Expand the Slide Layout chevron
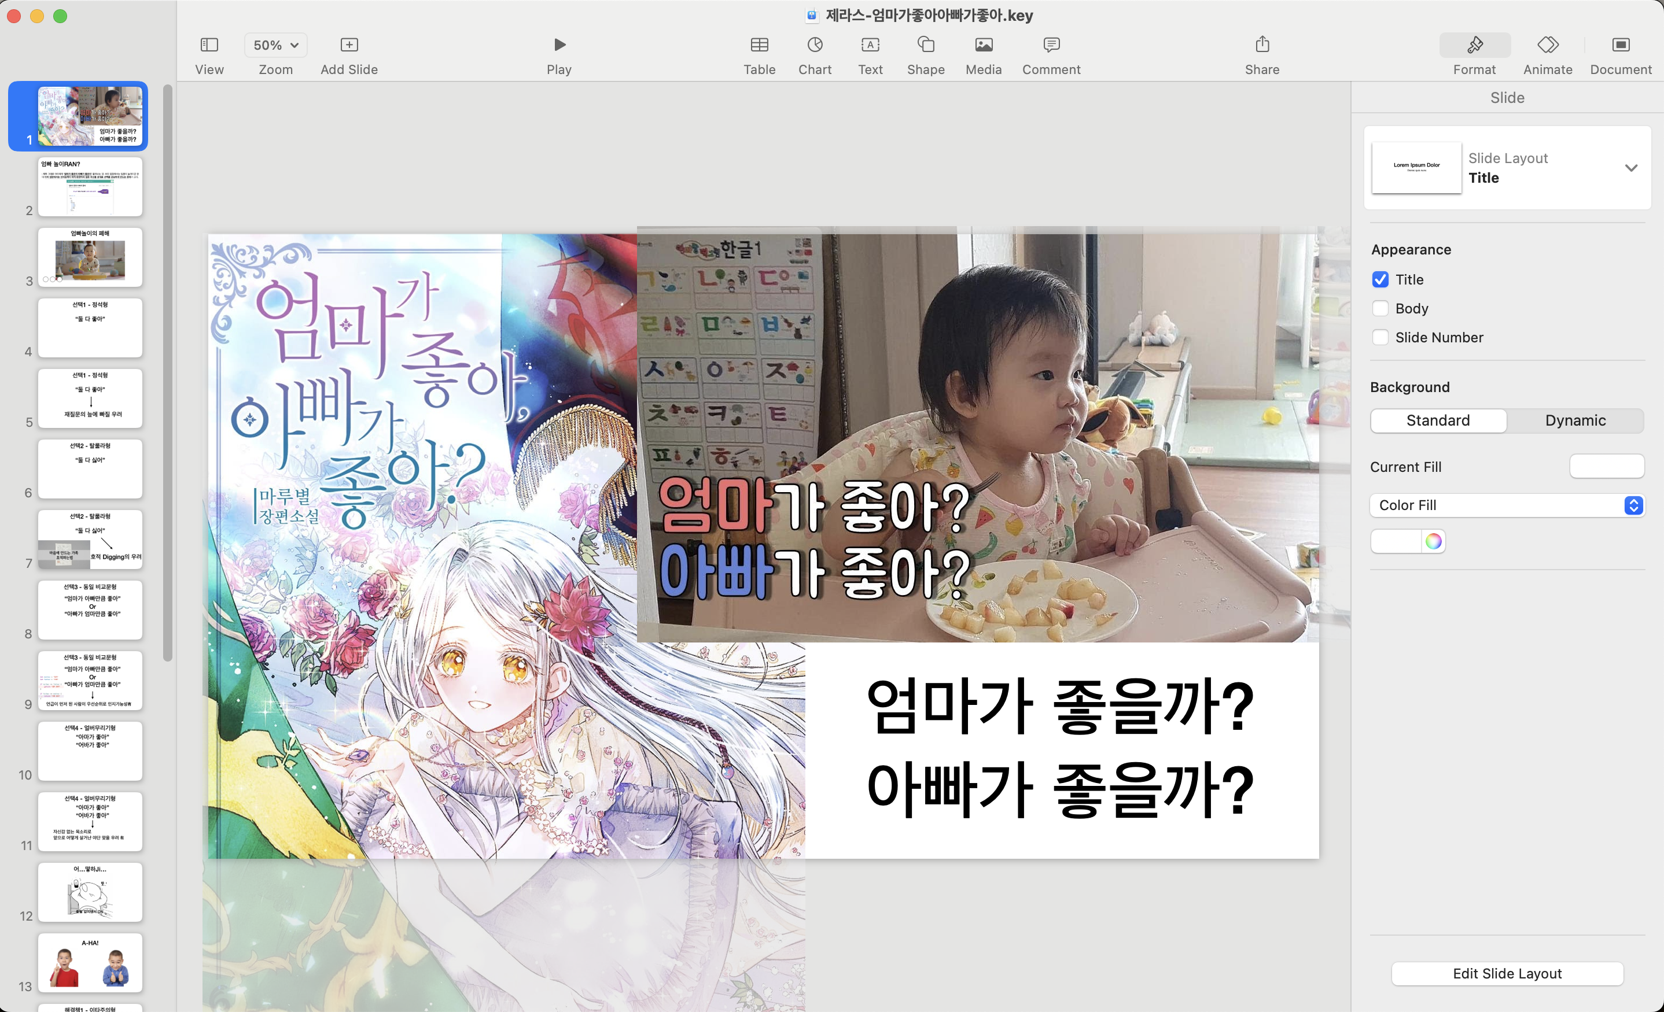This screenshot has height=1012, width=1664. [x=1631, y=168]
